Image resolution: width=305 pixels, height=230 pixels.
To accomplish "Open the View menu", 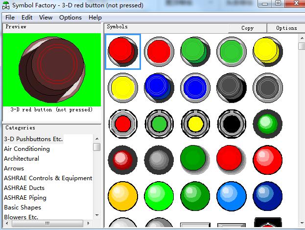I will pos(46,18).
